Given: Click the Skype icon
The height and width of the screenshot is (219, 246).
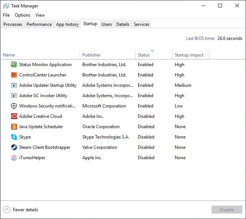Looking at the screenshot, I should pos(14,137).
